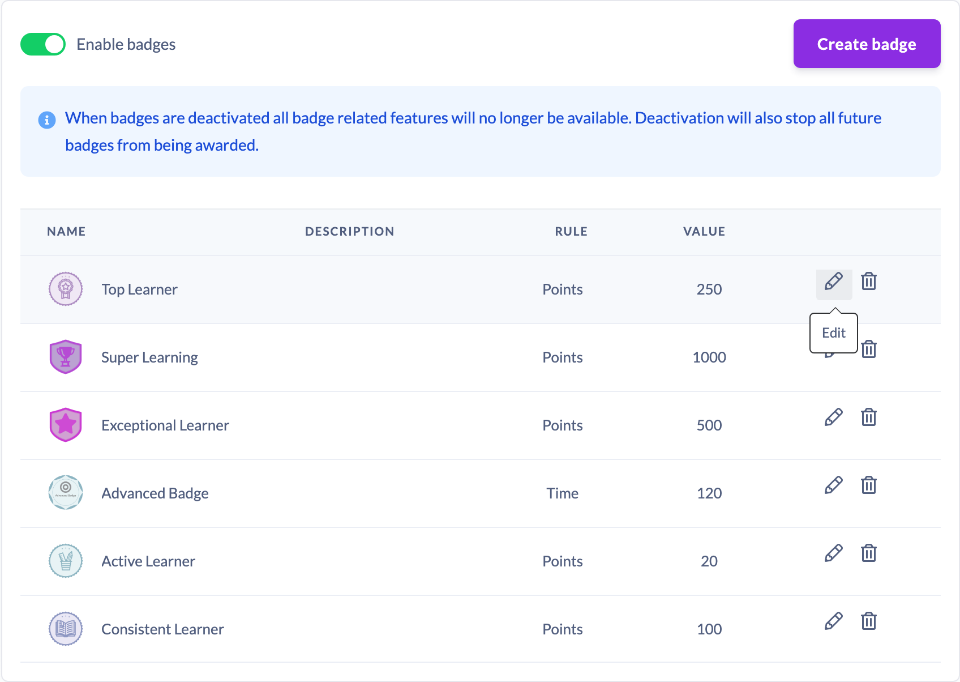The image size is (960, 682).
Task: Click the Create badge button
Action: (x=867, y=44)
